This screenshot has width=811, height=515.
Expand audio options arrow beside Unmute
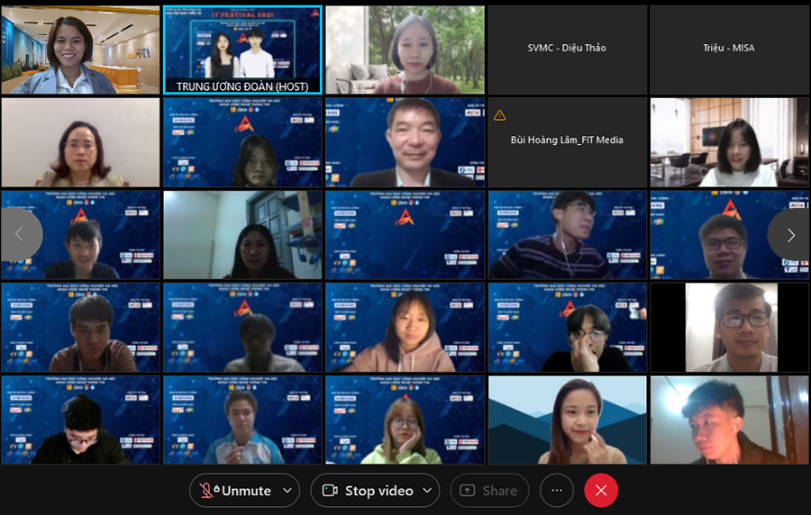coord(287,491)
